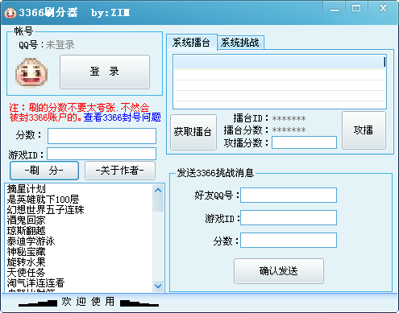Viewport: 399px width, 313px height.
Task: Select 酒鬼回家 in the game list
Action: pyautogui.click(x=26, y=220)
